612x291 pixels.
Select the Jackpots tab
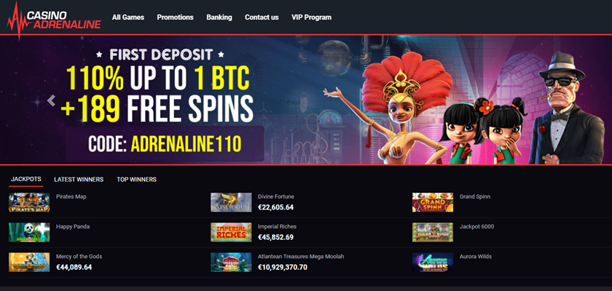(x=26, y=179)
